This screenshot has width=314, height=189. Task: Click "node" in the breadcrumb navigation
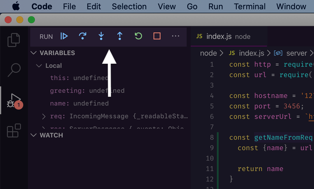click(x=208, y=53)
